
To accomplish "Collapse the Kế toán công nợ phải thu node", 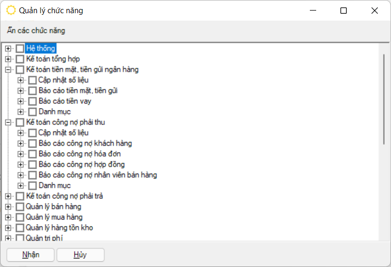I will click(8, 122).
